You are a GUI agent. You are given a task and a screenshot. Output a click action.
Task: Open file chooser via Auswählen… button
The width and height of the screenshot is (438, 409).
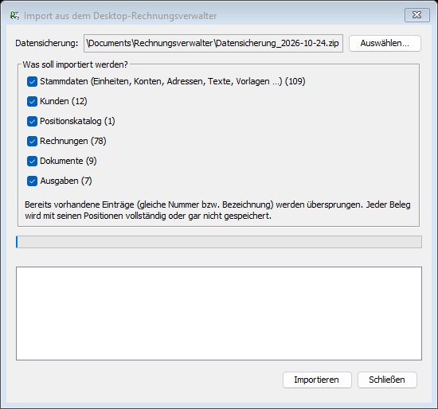click(x=385, y=43)
